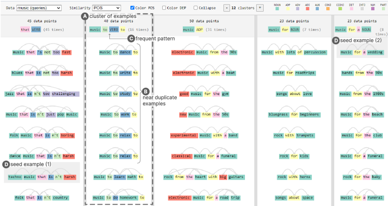Decrease cluster count with minus button
388x206 pixels.
[227, 8]
